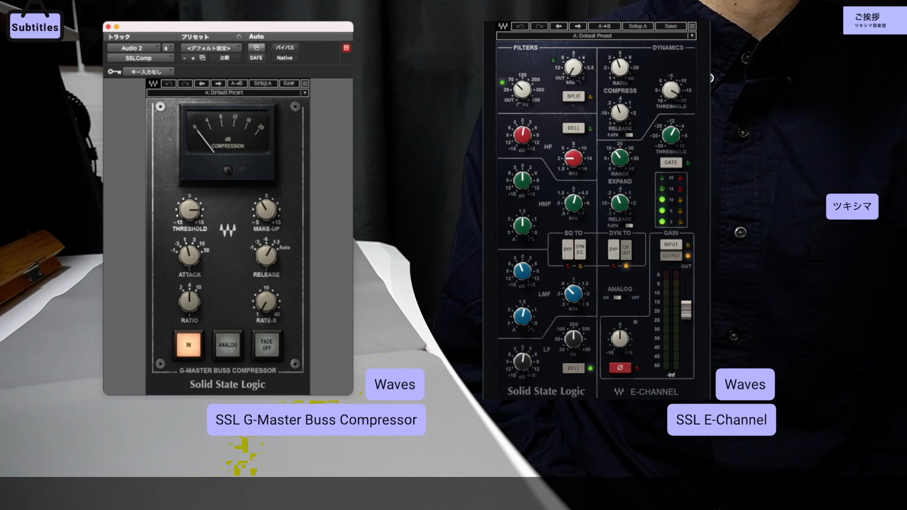Click the red auto icon in the plugin header
The width and height of the screenshot is (907, 510).
pyautogui.click(x=346, y=48)
